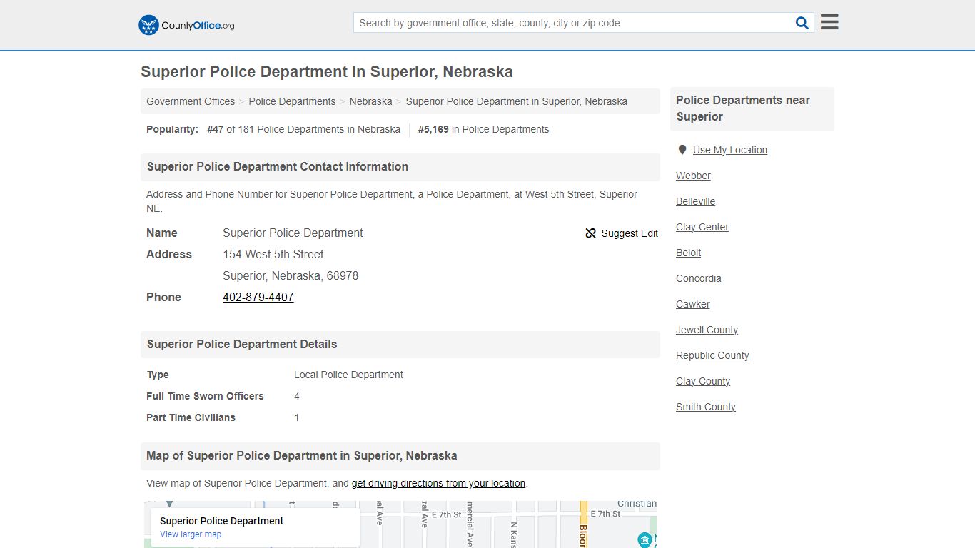This screenshot has height=548, width=975.
Task: Click the Suggest Edit pencil icon
Action: [x=590, y=233]
